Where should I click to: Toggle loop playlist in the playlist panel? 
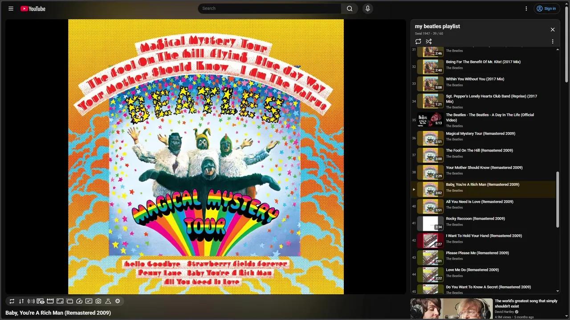pos(418,41)
